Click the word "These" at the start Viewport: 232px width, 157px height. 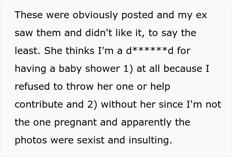pyautogui.click(x=29, y=15)
